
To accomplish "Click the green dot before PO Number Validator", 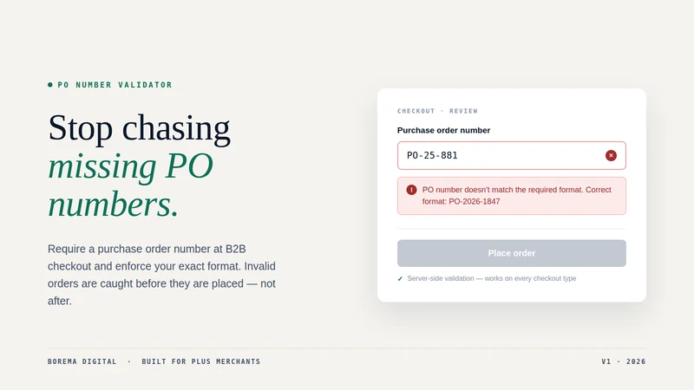I will (x=50, y=84).
